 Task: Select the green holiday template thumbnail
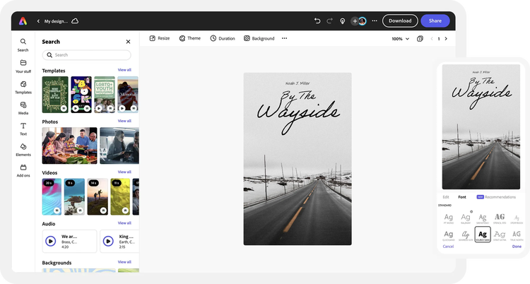pyautogui.click(x=55, y=95)
